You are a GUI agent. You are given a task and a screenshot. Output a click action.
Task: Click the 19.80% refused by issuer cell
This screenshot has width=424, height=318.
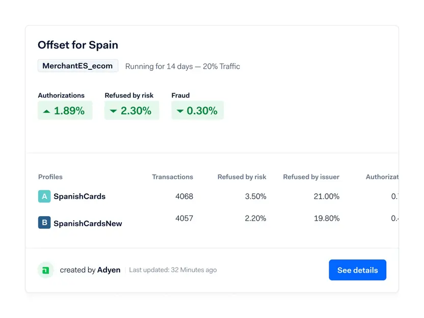(x=327, y=218)
